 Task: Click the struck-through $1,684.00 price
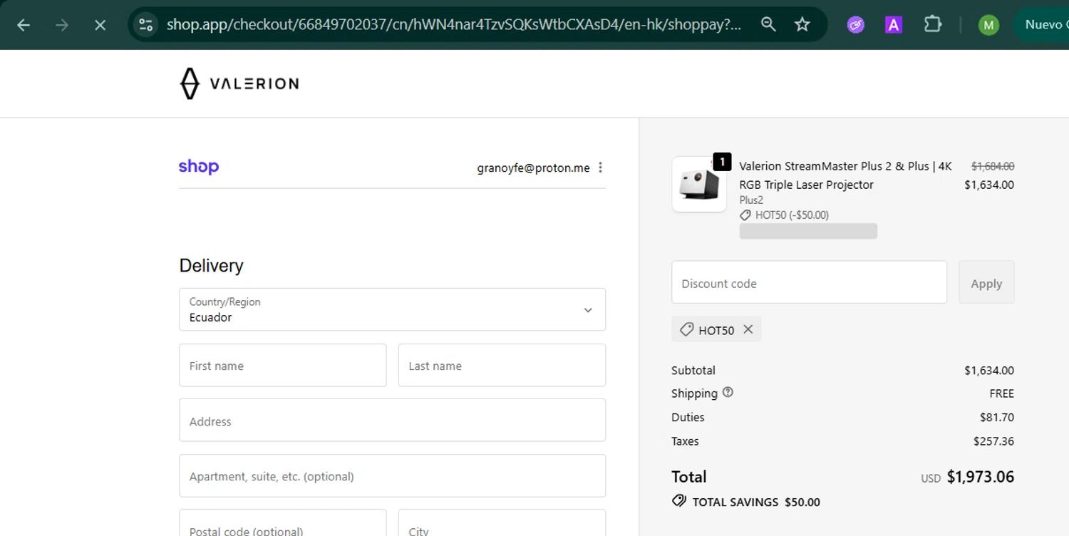coord(993,166)
